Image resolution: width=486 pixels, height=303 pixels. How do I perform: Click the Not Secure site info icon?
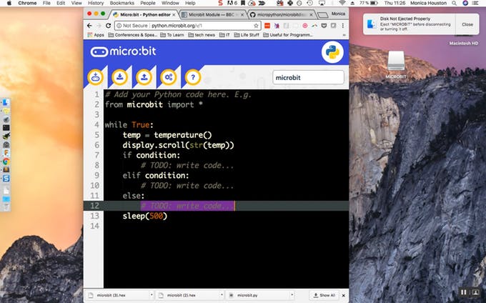pyautogui.click(x=119, y=26)
